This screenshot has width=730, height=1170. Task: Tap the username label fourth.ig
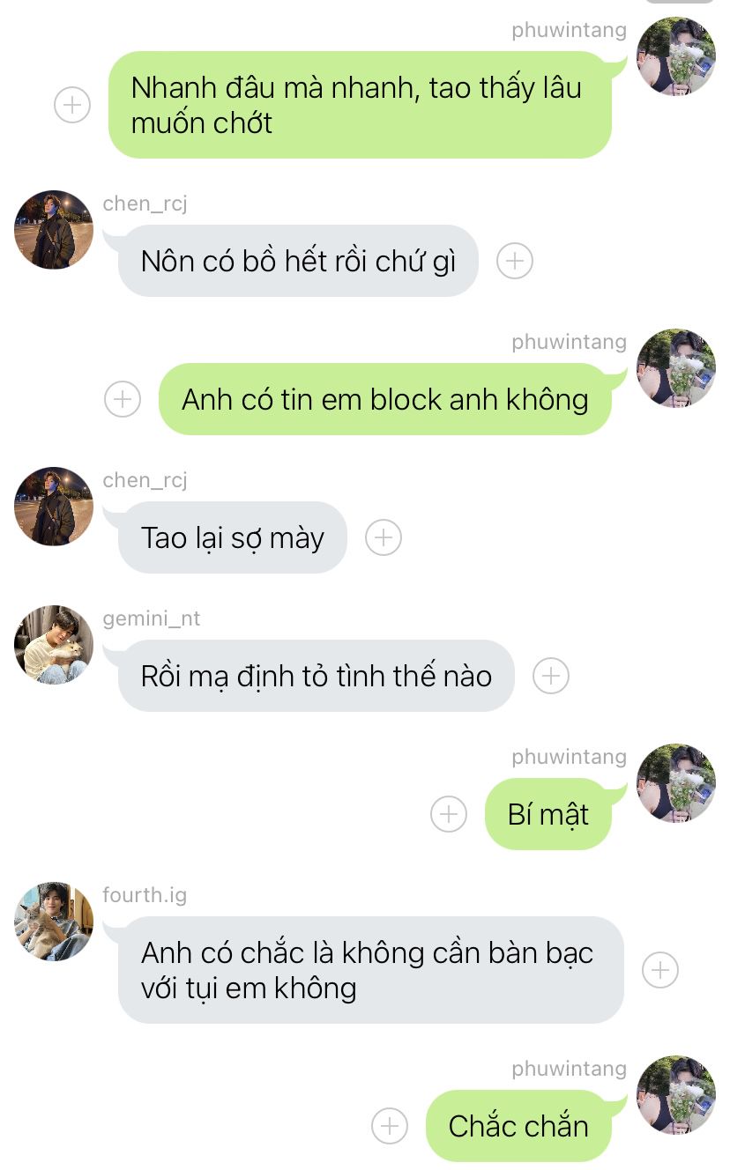[x=145, y=895]
